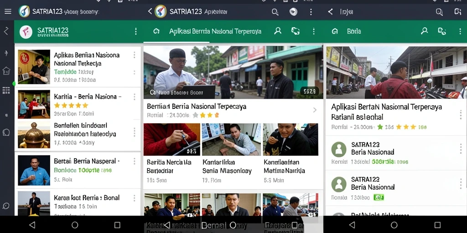Open the three-dot menu in the right green header

(x=461, y=31)
